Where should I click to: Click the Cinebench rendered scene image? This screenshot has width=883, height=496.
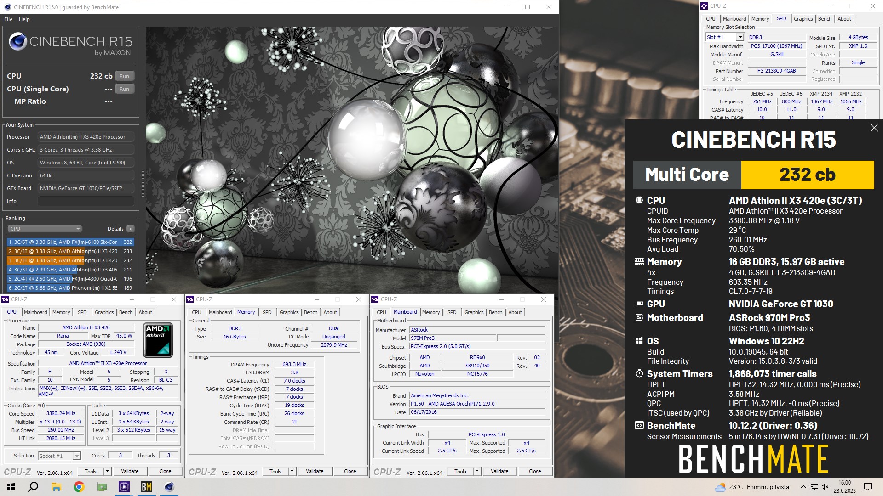pos(352,160)
